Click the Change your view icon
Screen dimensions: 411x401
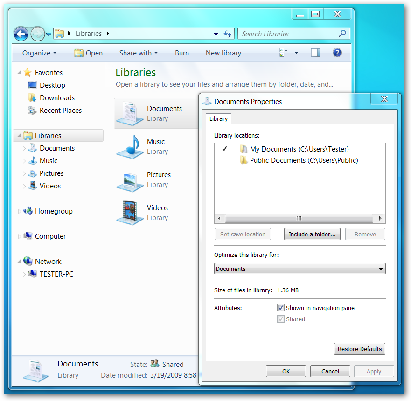pyautogui.click(x=284, y=53)
